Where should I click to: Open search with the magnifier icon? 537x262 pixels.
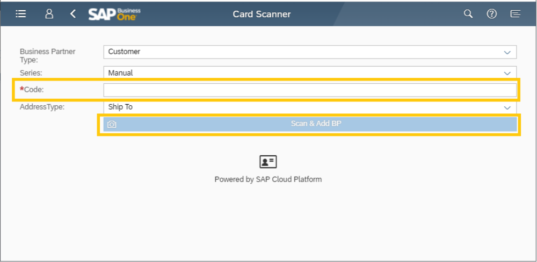468,14
